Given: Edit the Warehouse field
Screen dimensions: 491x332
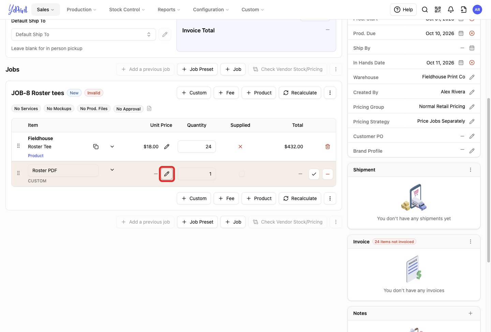Looking at the screenshot, I should point(472,77).
